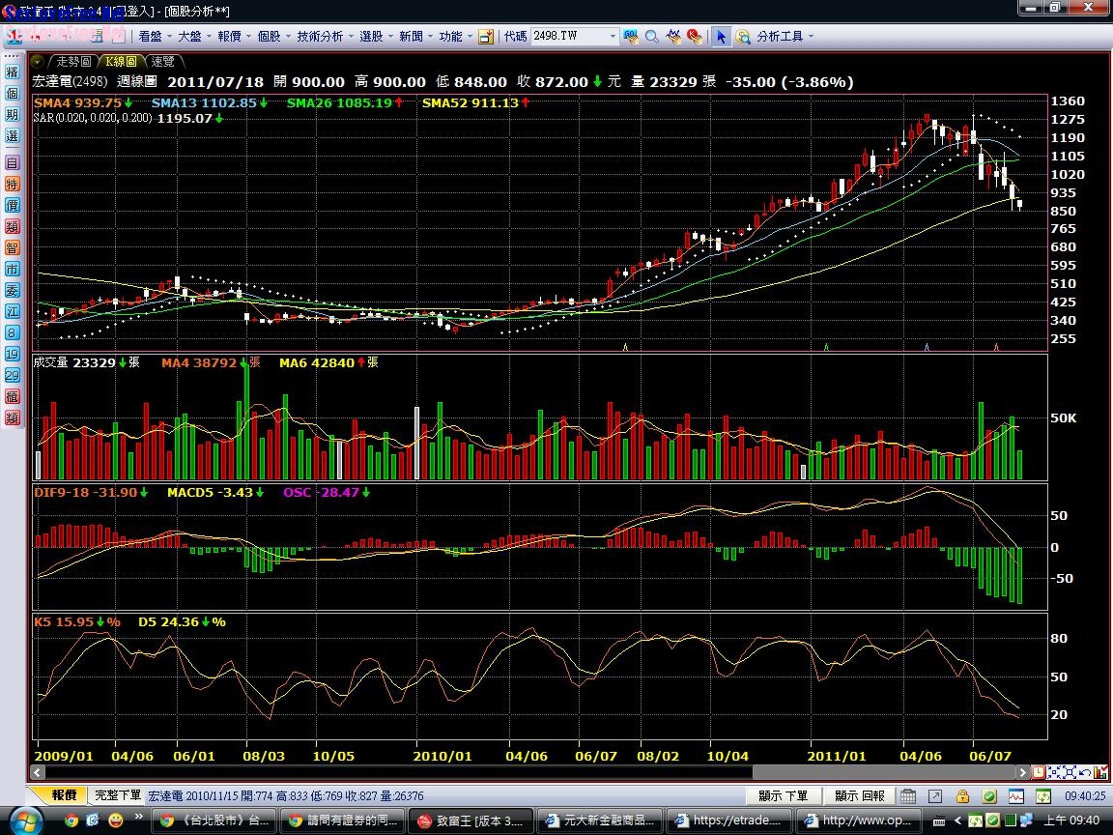Select the arrow pointer cursor tool
The height and width of the screenshot is (835, 1113).
[x=721, y=37]
